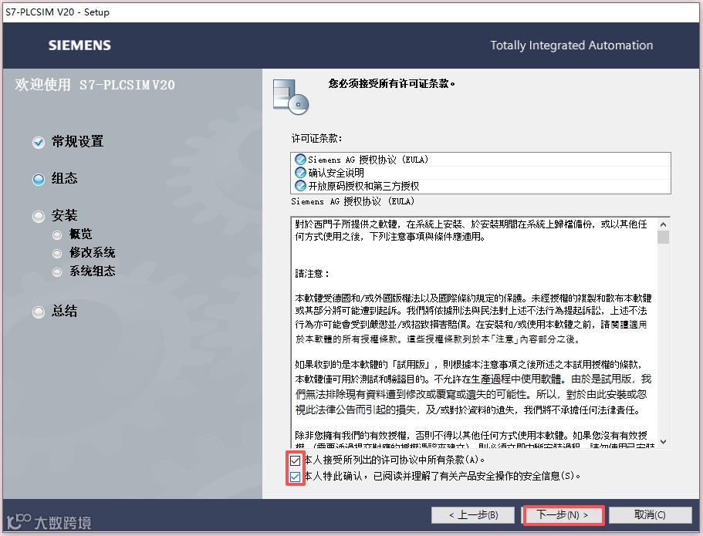This screenshot has width=703, height=536.
Task: Click the 组态 step indicator icon
Action: coord(39,180)
